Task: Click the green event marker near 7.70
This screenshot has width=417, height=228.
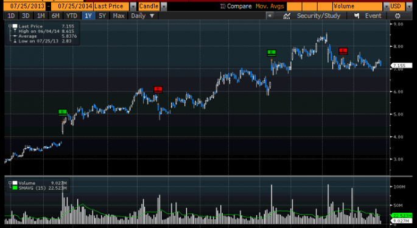Action: 272,53
